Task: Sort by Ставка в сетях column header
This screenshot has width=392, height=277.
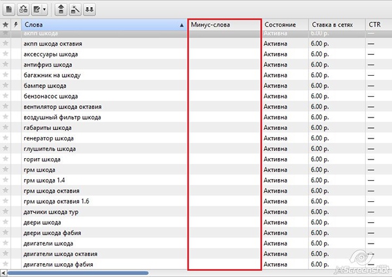Action: [x=337, y=25]
